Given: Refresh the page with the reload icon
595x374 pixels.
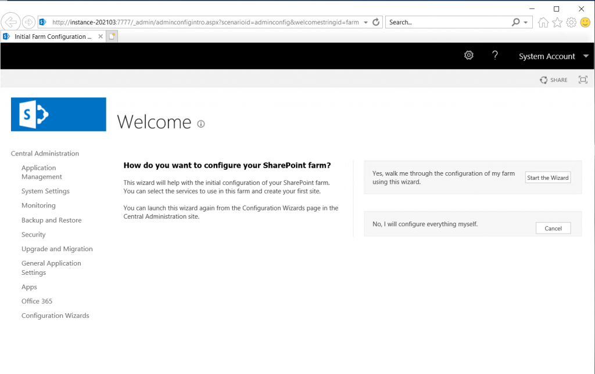Looking at the screenshot, I should [x=375, y=22].
